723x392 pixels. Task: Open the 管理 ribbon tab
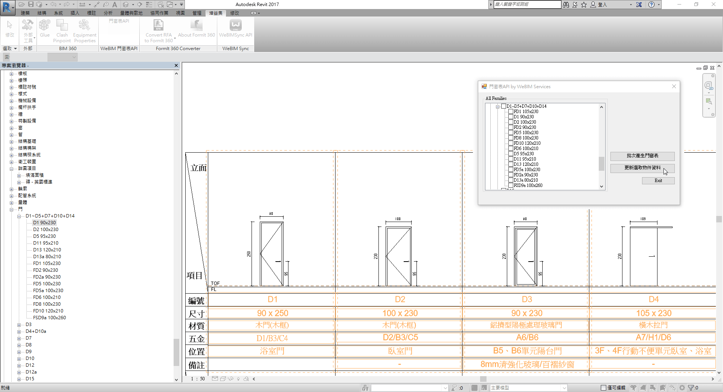pyautogui.click(x=196, y=13)
